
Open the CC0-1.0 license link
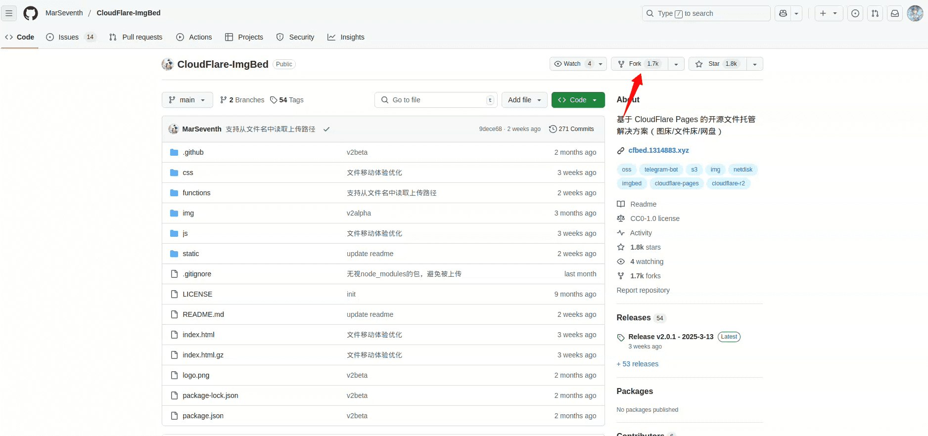[x=649, y=218]
